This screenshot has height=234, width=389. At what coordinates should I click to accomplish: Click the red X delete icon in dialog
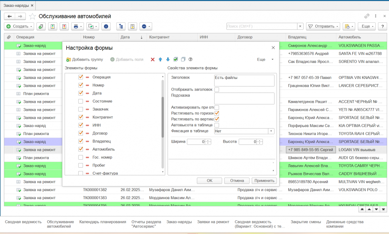[x=153, y=60]
